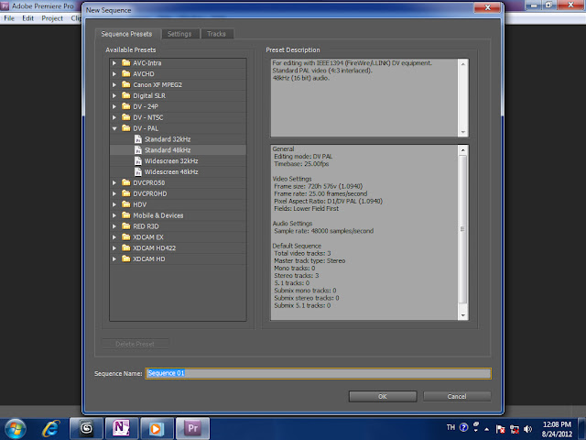586x440 pixels.
Task: Click the preset description scroll up arrow
Action: (x=463, y=64)
